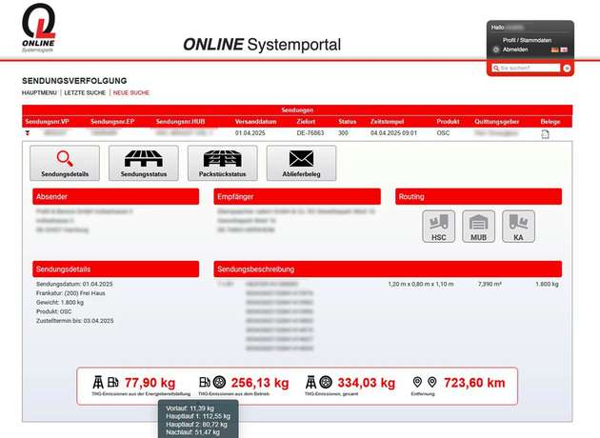Screen dimensions: 600x438
Task: Switch language via German flag
Action: pyautogui.click(x=555, y=50)
